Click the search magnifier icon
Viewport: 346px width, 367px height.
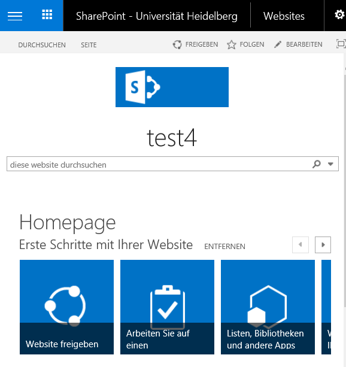[x=317, y=164]
